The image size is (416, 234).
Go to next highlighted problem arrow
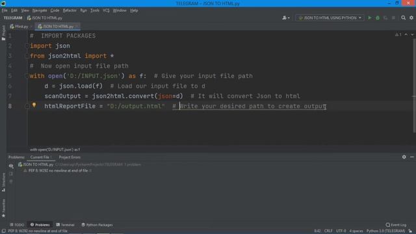(412, 34)
